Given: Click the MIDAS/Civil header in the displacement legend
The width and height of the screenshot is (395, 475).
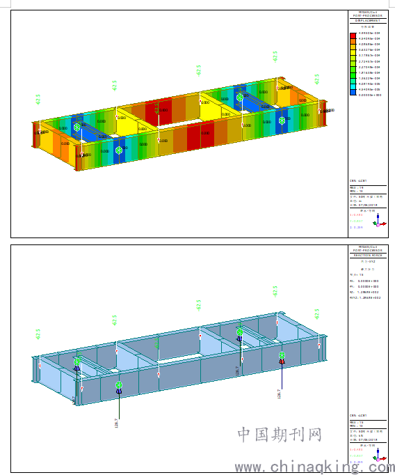Looking at the screenshot, I should [368, 13].
